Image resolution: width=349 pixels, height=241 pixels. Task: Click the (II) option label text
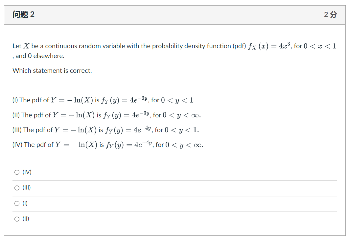(26, 219)
